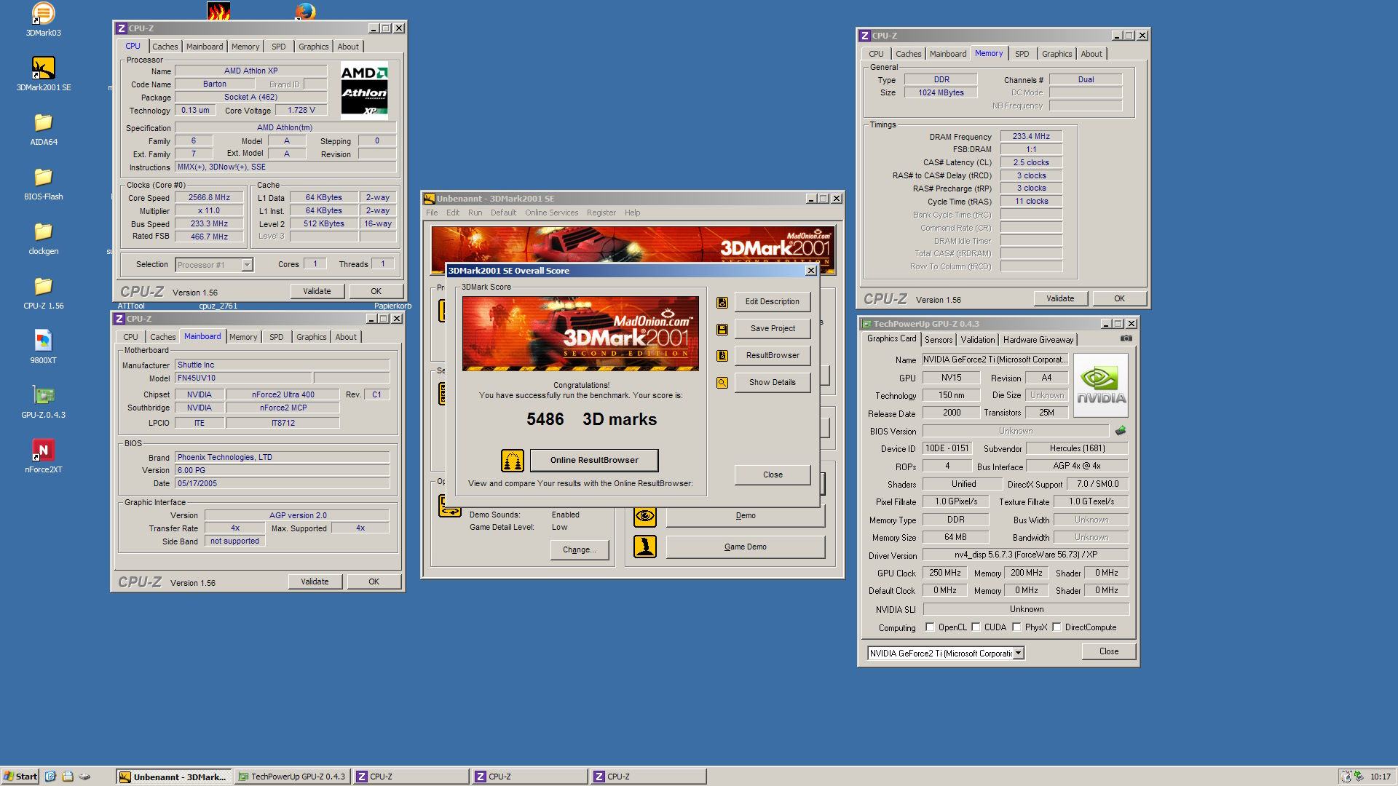Open the Help menu in 3DMark2001
The height and width of the screenshot is (786, 1398).
point(632,213)
